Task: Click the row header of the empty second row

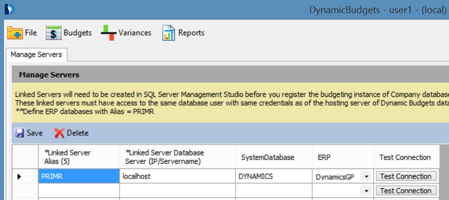Action: tap(25, 190)
